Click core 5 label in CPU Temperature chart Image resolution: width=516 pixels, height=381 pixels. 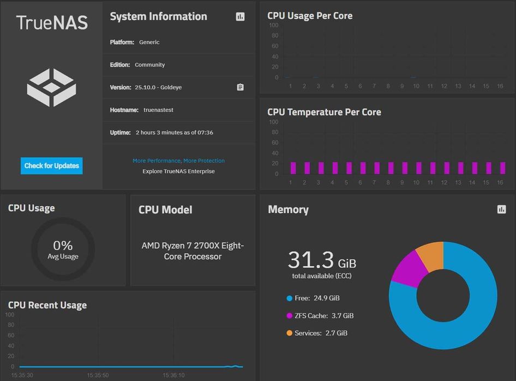[346, 183]
